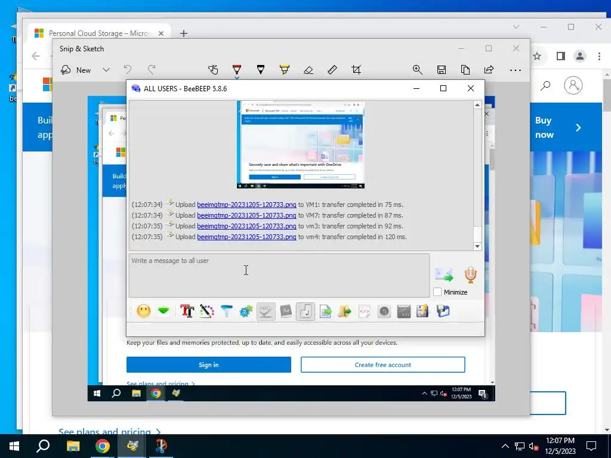This screenshot has width=611, height=458.
Task: Toggle Touch Writing in Snip & Sketch
Action: [213, 70]
